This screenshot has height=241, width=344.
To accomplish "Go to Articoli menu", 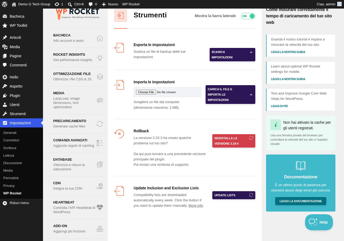I will (21, 37).
